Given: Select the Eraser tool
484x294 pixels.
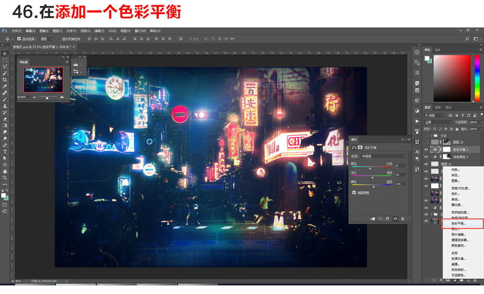Looking at the screenshot, I should click(x=5, y=119).
